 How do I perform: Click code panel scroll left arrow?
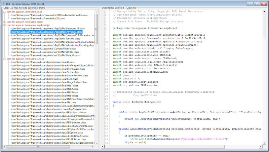pos(103,147)
